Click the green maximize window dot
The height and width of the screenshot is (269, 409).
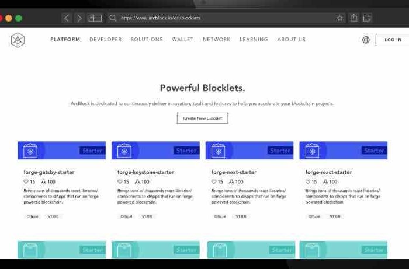click(x=19, y=18)
